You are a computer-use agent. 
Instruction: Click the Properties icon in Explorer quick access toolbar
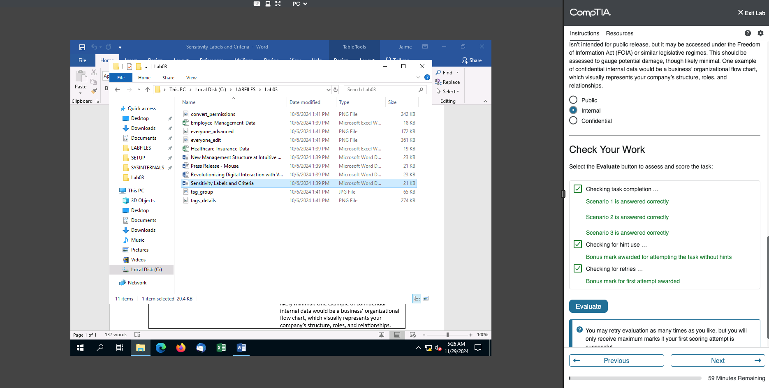pos(130,67)
